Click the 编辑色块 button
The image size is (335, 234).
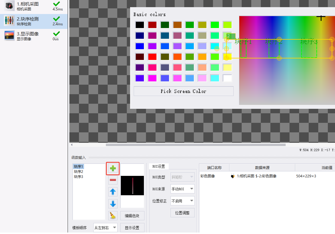[132, 216]
